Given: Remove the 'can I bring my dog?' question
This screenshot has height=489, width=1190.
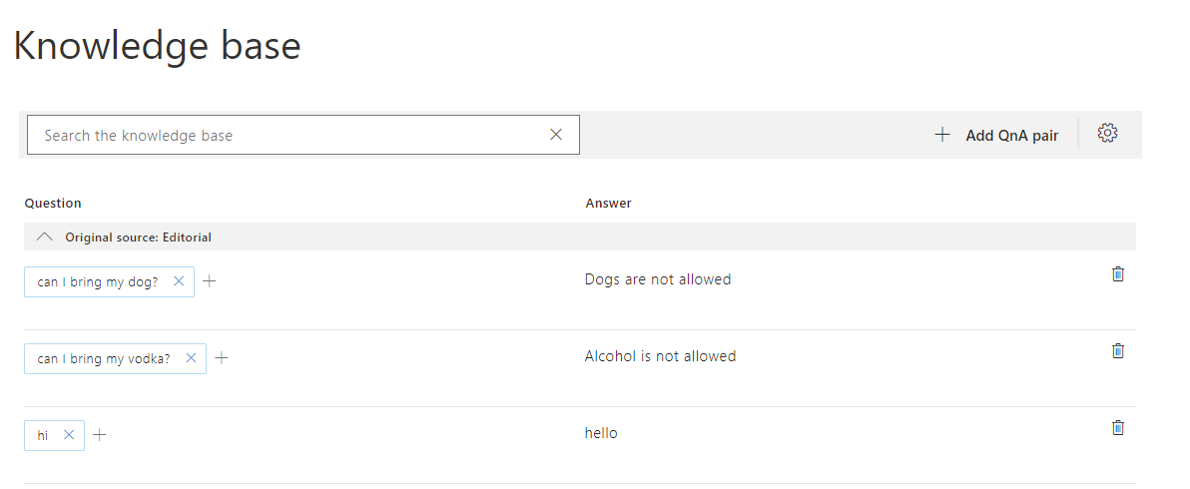Looking at the screenshot, I should coord(179,281).
